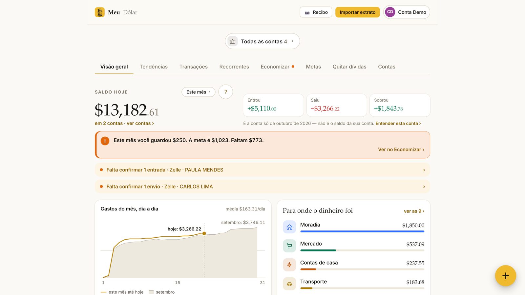
Task: Open Ver no Economizar link
Action: click(x=401, y=149)
